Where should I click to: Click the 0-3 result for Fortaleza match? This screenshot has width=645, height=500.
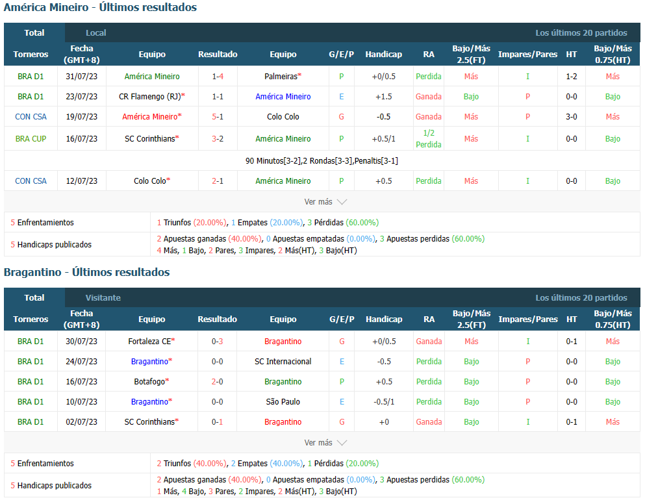(217, 341)
